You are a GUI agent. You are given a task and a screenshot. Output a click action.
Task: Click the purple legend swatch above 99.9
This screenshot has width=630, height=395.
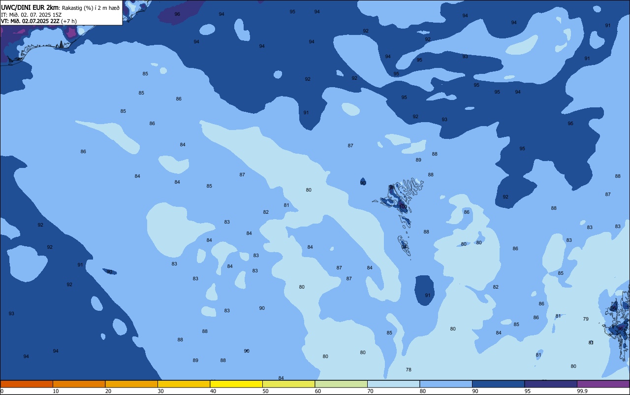pos(603,384)
